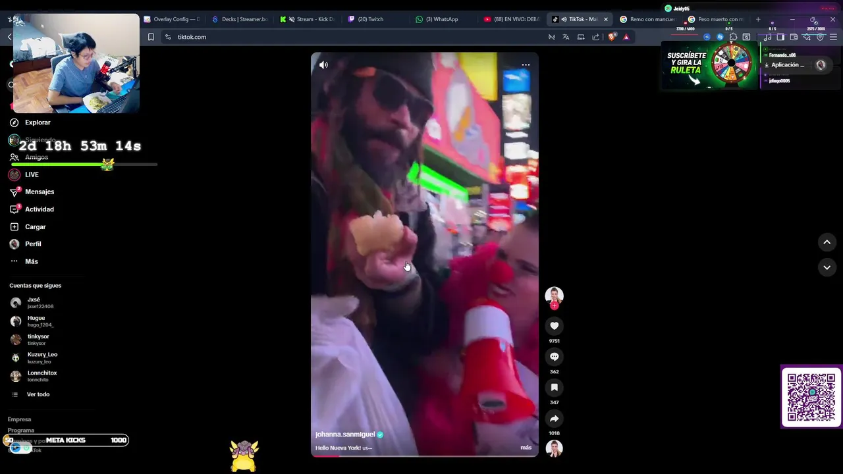Close the TikTok browser tab
843x474 pixels.
pos(606,19)
